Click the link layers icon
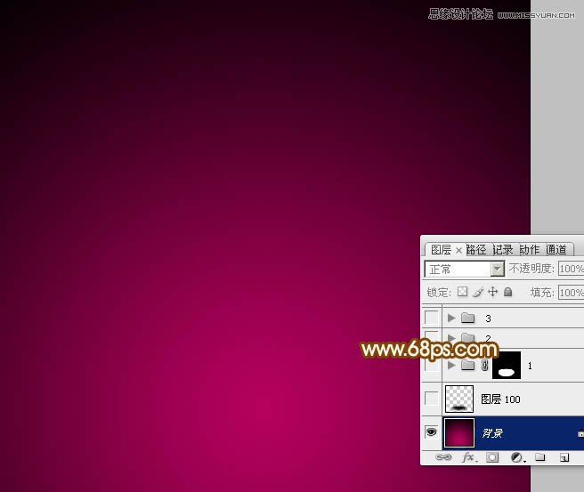This screenshot has width=584, height=492. [x=443, y=457]
